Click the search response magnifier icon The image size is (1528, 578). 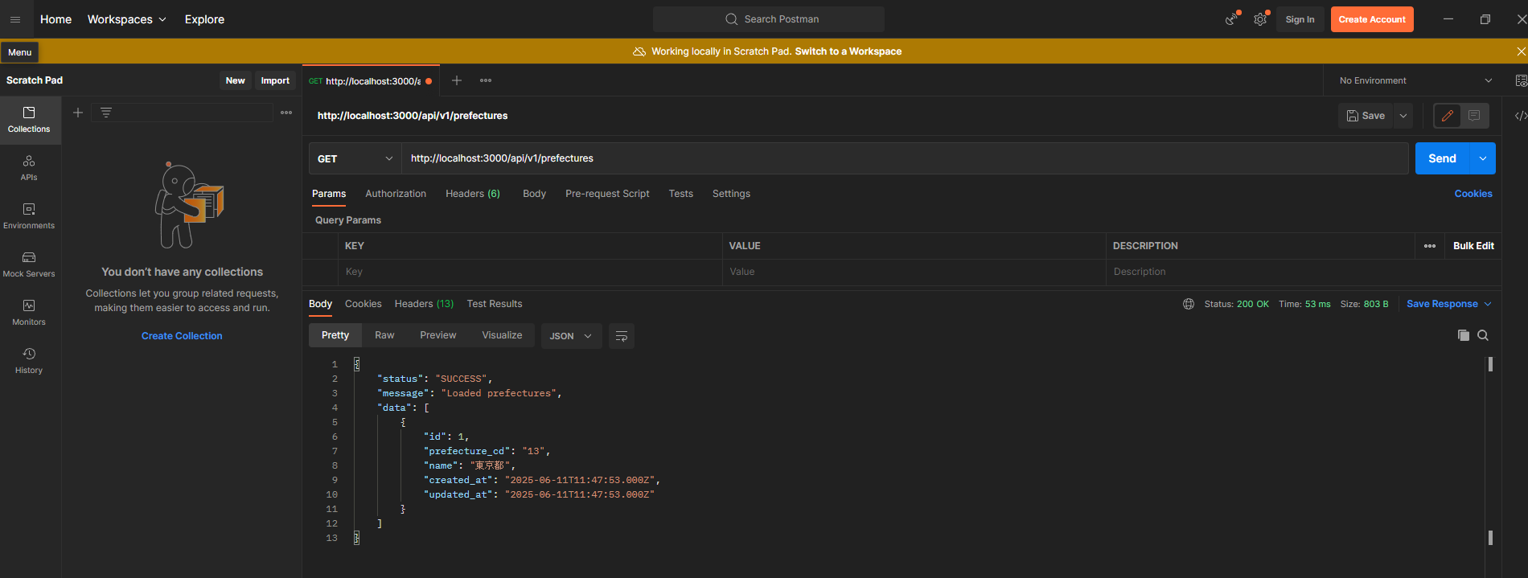pyautogui.click(x=1483, y=335)
